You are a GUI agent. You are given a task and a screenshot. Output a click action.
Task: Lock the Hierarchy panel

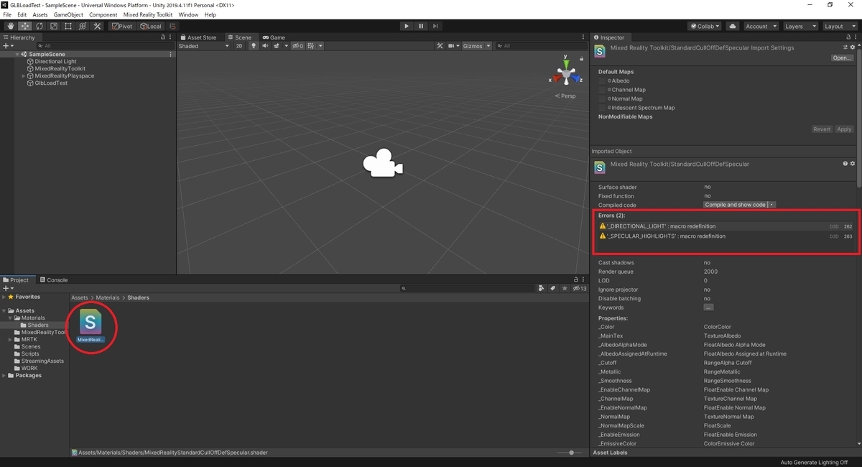point(164,37)
